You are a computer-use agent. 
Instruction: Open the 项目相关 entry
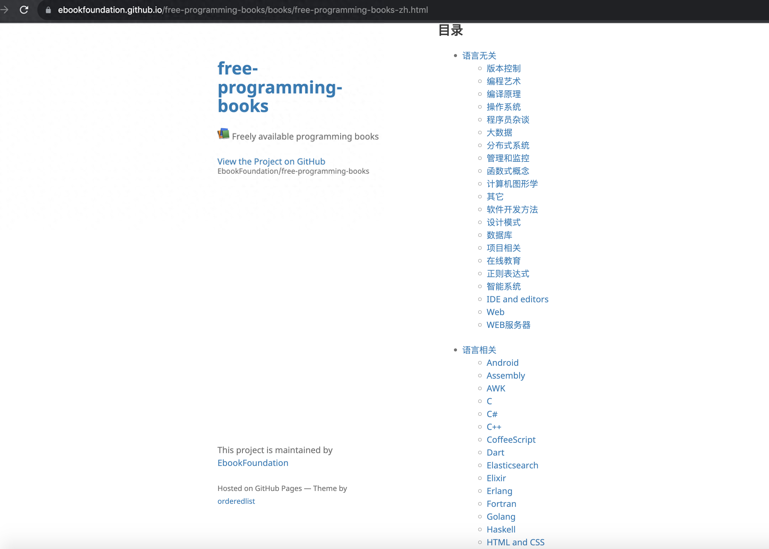(x=503, y=248)
